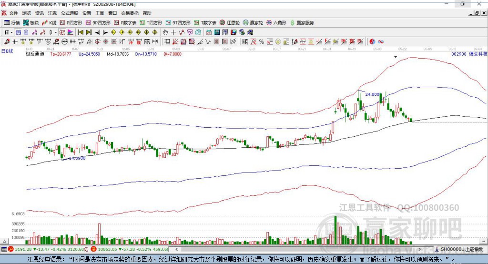The height and width of the screenshot is (264, 488).
Task: Open the calendar icon in toolbar
Action: click(x=209, y=32)
